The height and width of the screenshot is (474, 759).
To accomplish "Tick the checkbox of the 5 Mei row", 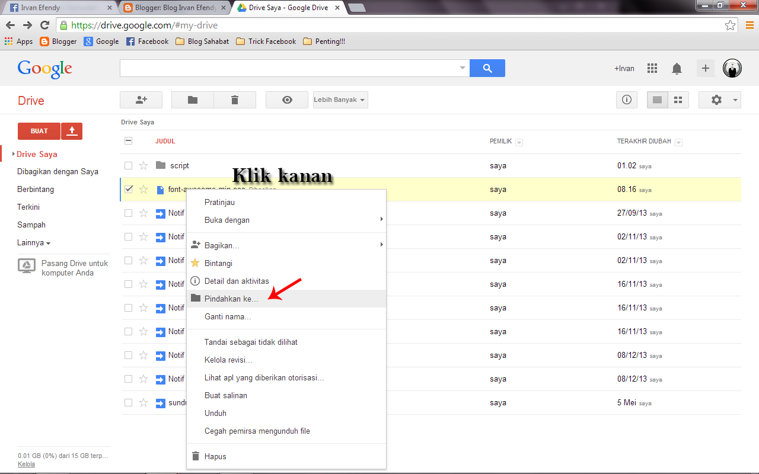I will tap(129, 403).
